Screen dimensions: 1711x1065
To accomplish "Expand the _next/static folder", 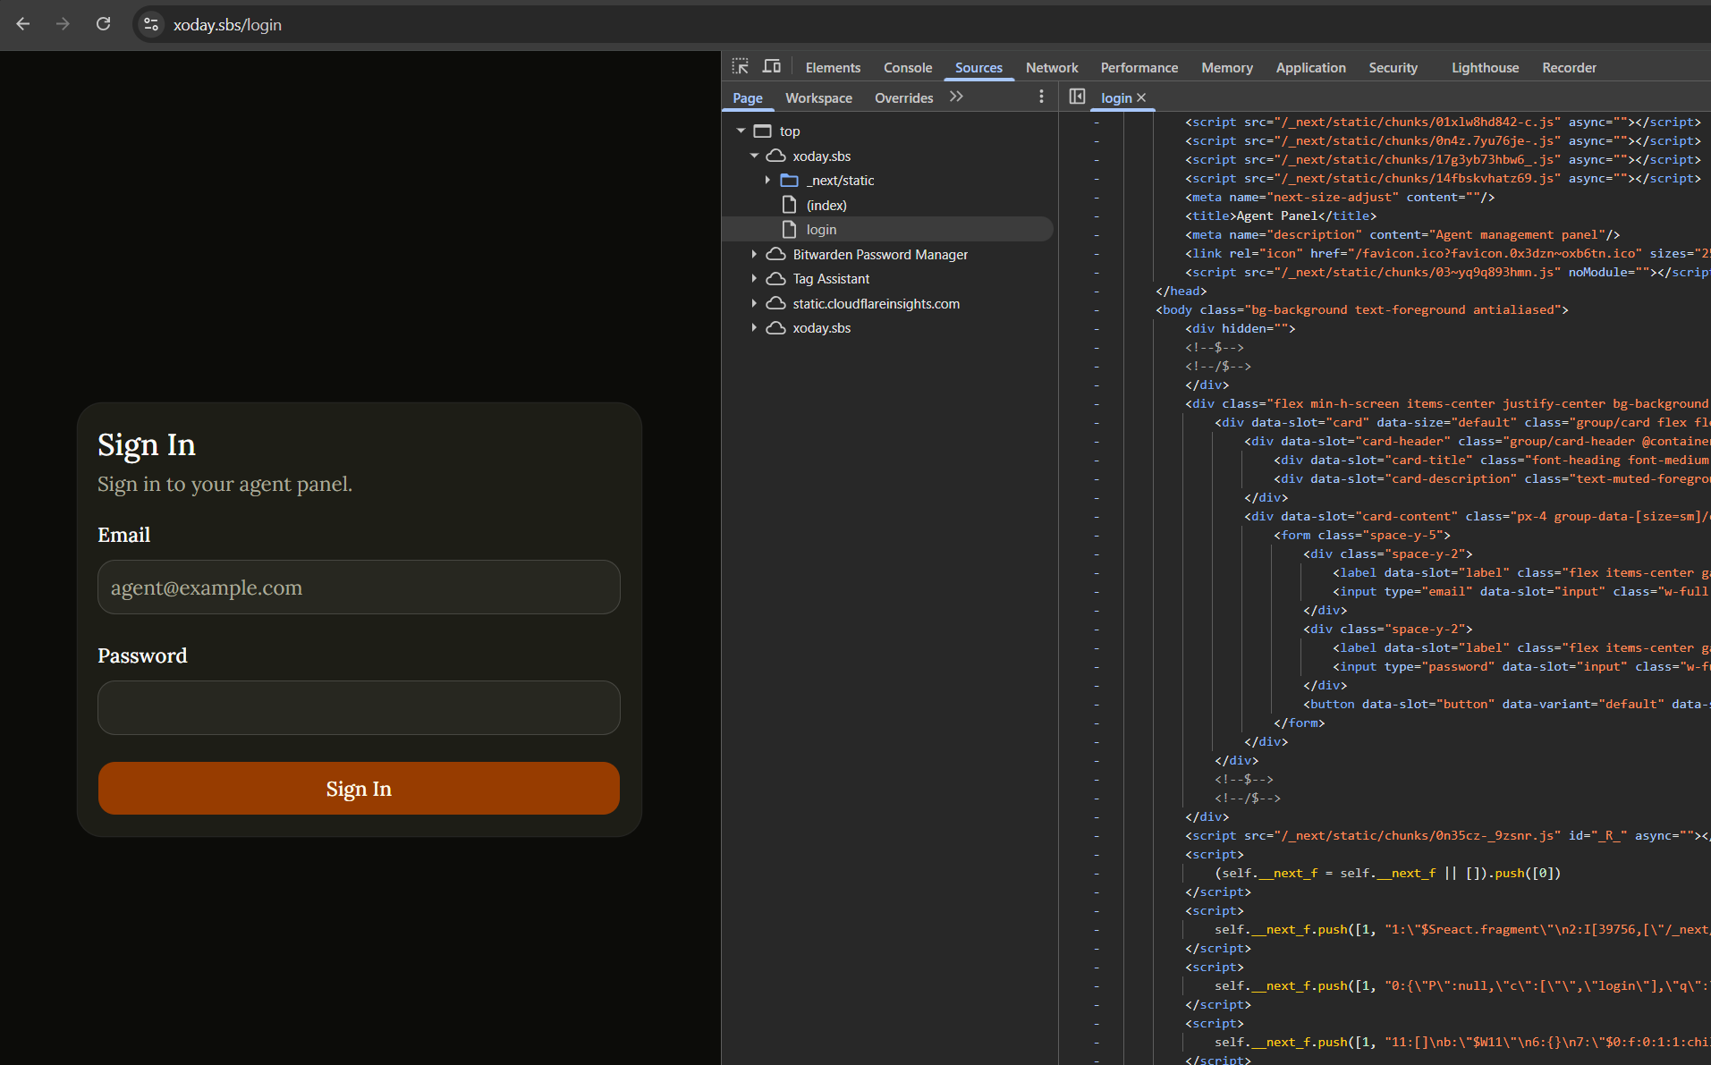I will pos(767,181).
